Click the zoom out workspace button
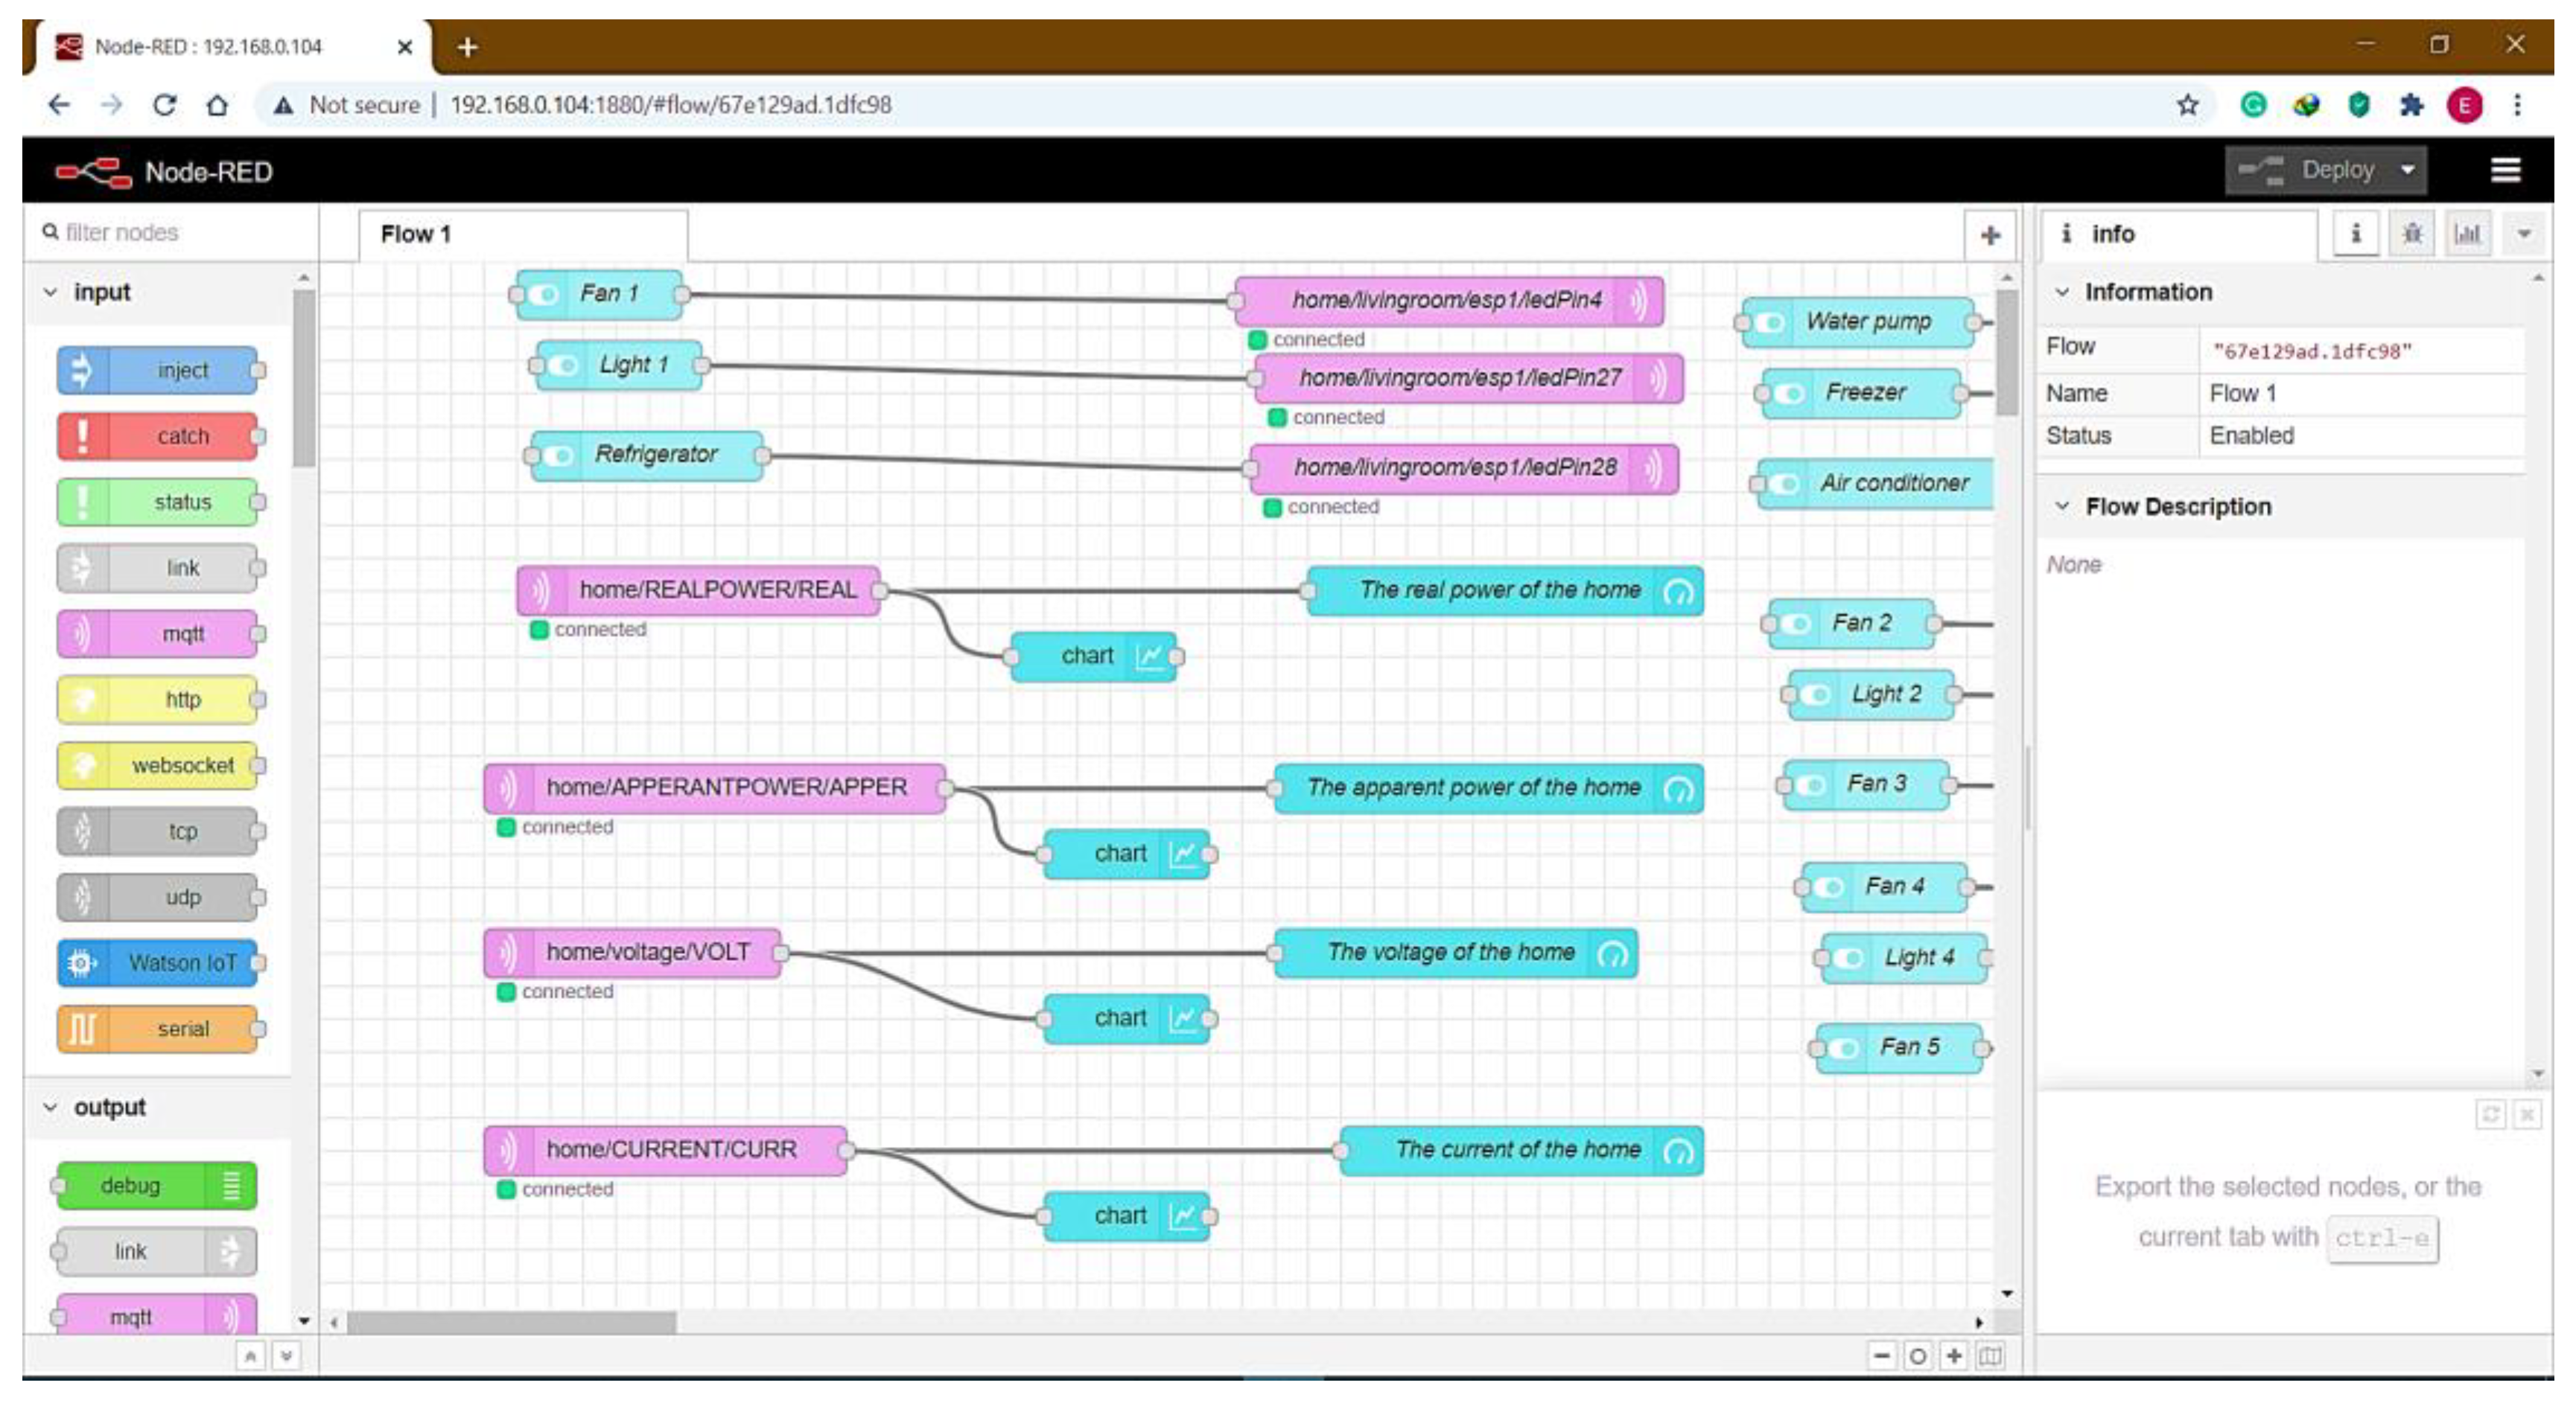This screenshot has width=2576, height=1403. pyautogui.click(x=1881, y=1356)
